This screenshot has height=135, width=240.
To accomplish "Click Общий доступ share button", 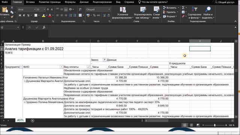I will (224, 2).
